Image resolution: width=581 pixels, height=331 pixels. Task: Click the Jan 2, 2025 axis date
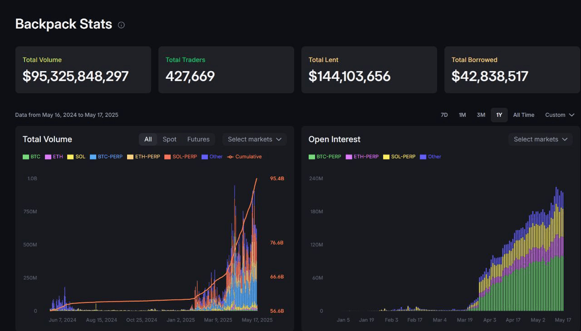point(181,320)
